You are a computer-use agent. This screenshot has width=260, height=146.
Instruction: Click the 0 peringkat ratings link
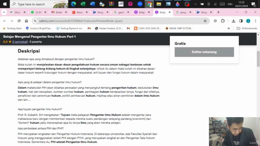[20, 42]
